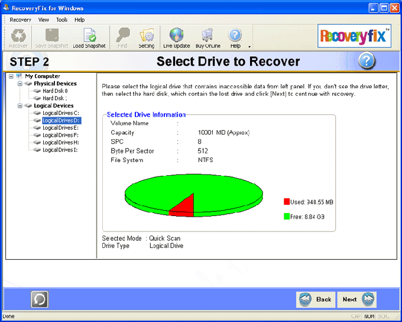Click the NUM indicator in status bar
402x322 pixels.
pos(369,316)
